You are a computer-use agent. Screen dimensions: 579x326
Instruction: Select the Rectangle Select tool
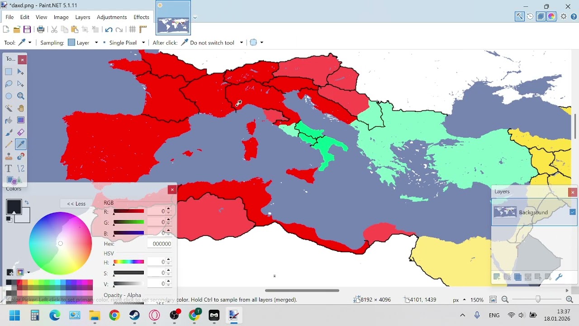click(9, 72)
